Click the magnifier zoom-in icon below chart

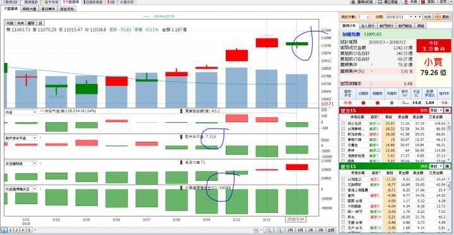(x=279, y=231)
